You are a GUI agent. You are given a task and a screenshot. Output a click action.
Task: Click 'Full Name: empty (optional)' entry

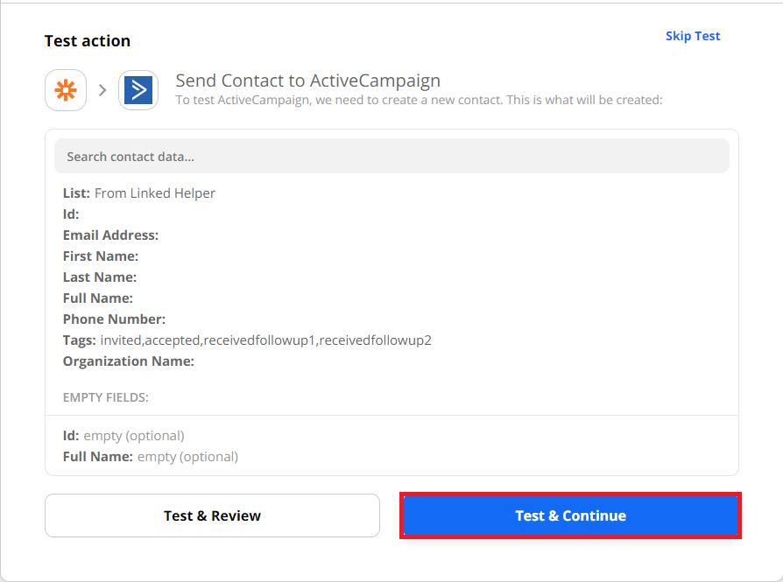click(x=151, y=457)
